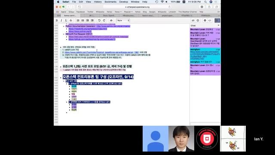Expand the News bookmarks folder
The width and height of the screenshot is (275, 155).
[118, 12]
